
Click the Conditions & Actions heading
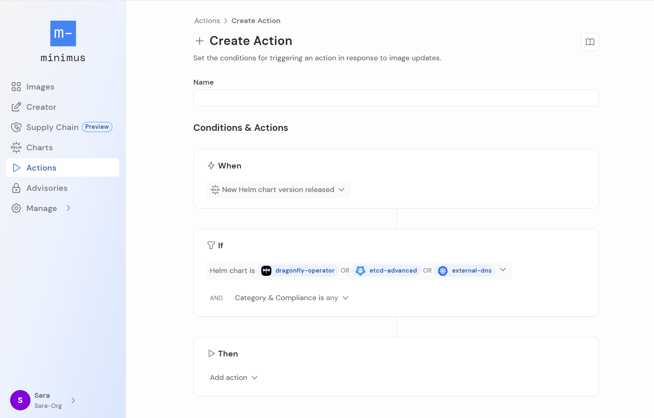click(241, 128)
